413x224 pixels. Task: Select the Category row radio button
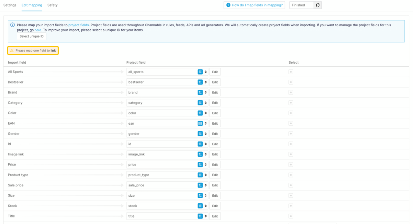pos(291,103)
